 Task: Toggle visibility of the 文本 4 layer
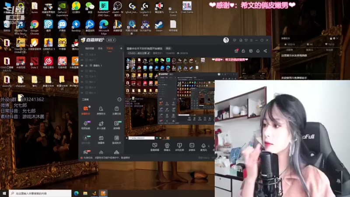[x=82, y=54]
